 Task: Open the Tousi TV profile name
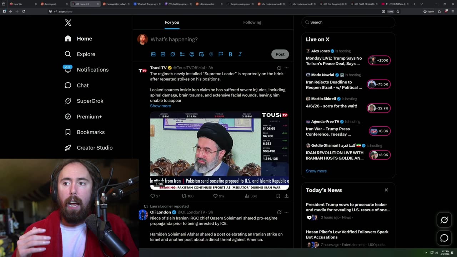click(x=158, y=68)
